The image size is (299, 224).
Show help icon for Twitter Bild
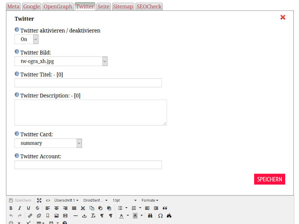click(17, 52)
